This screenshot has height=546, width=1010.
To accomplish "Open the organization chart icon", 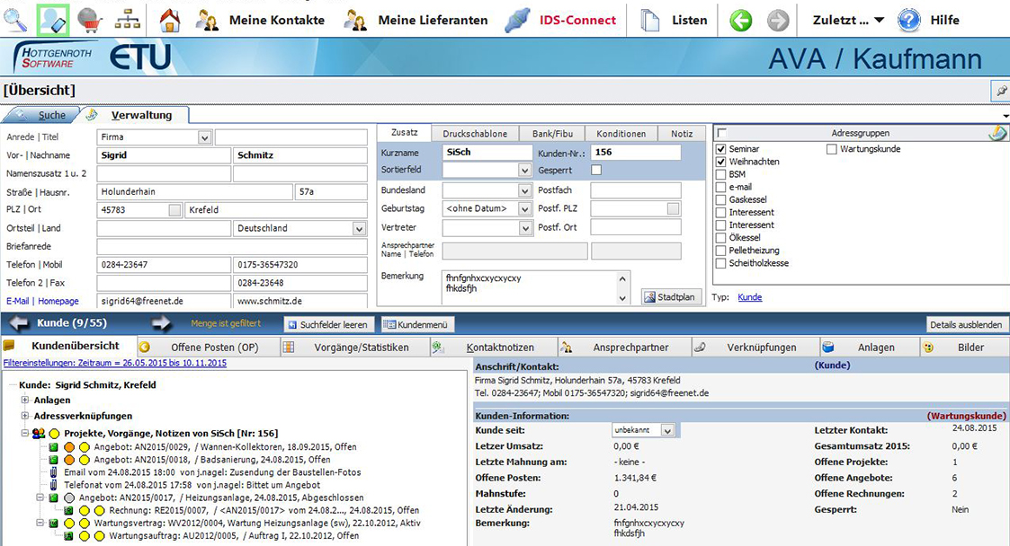I will [x=127, y=20].
